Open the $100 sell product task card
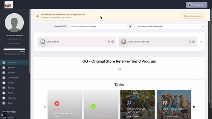 65,104
